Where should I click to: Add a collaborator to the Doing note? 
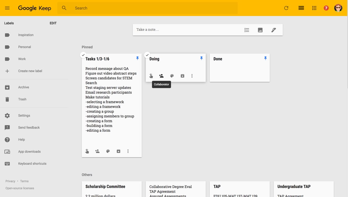pyautogui.click(x=162, y=76)
